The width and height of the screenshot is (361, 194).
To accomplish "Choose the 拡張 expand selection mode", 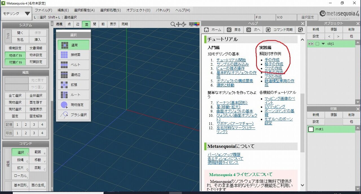I will (x=73, y=85).
